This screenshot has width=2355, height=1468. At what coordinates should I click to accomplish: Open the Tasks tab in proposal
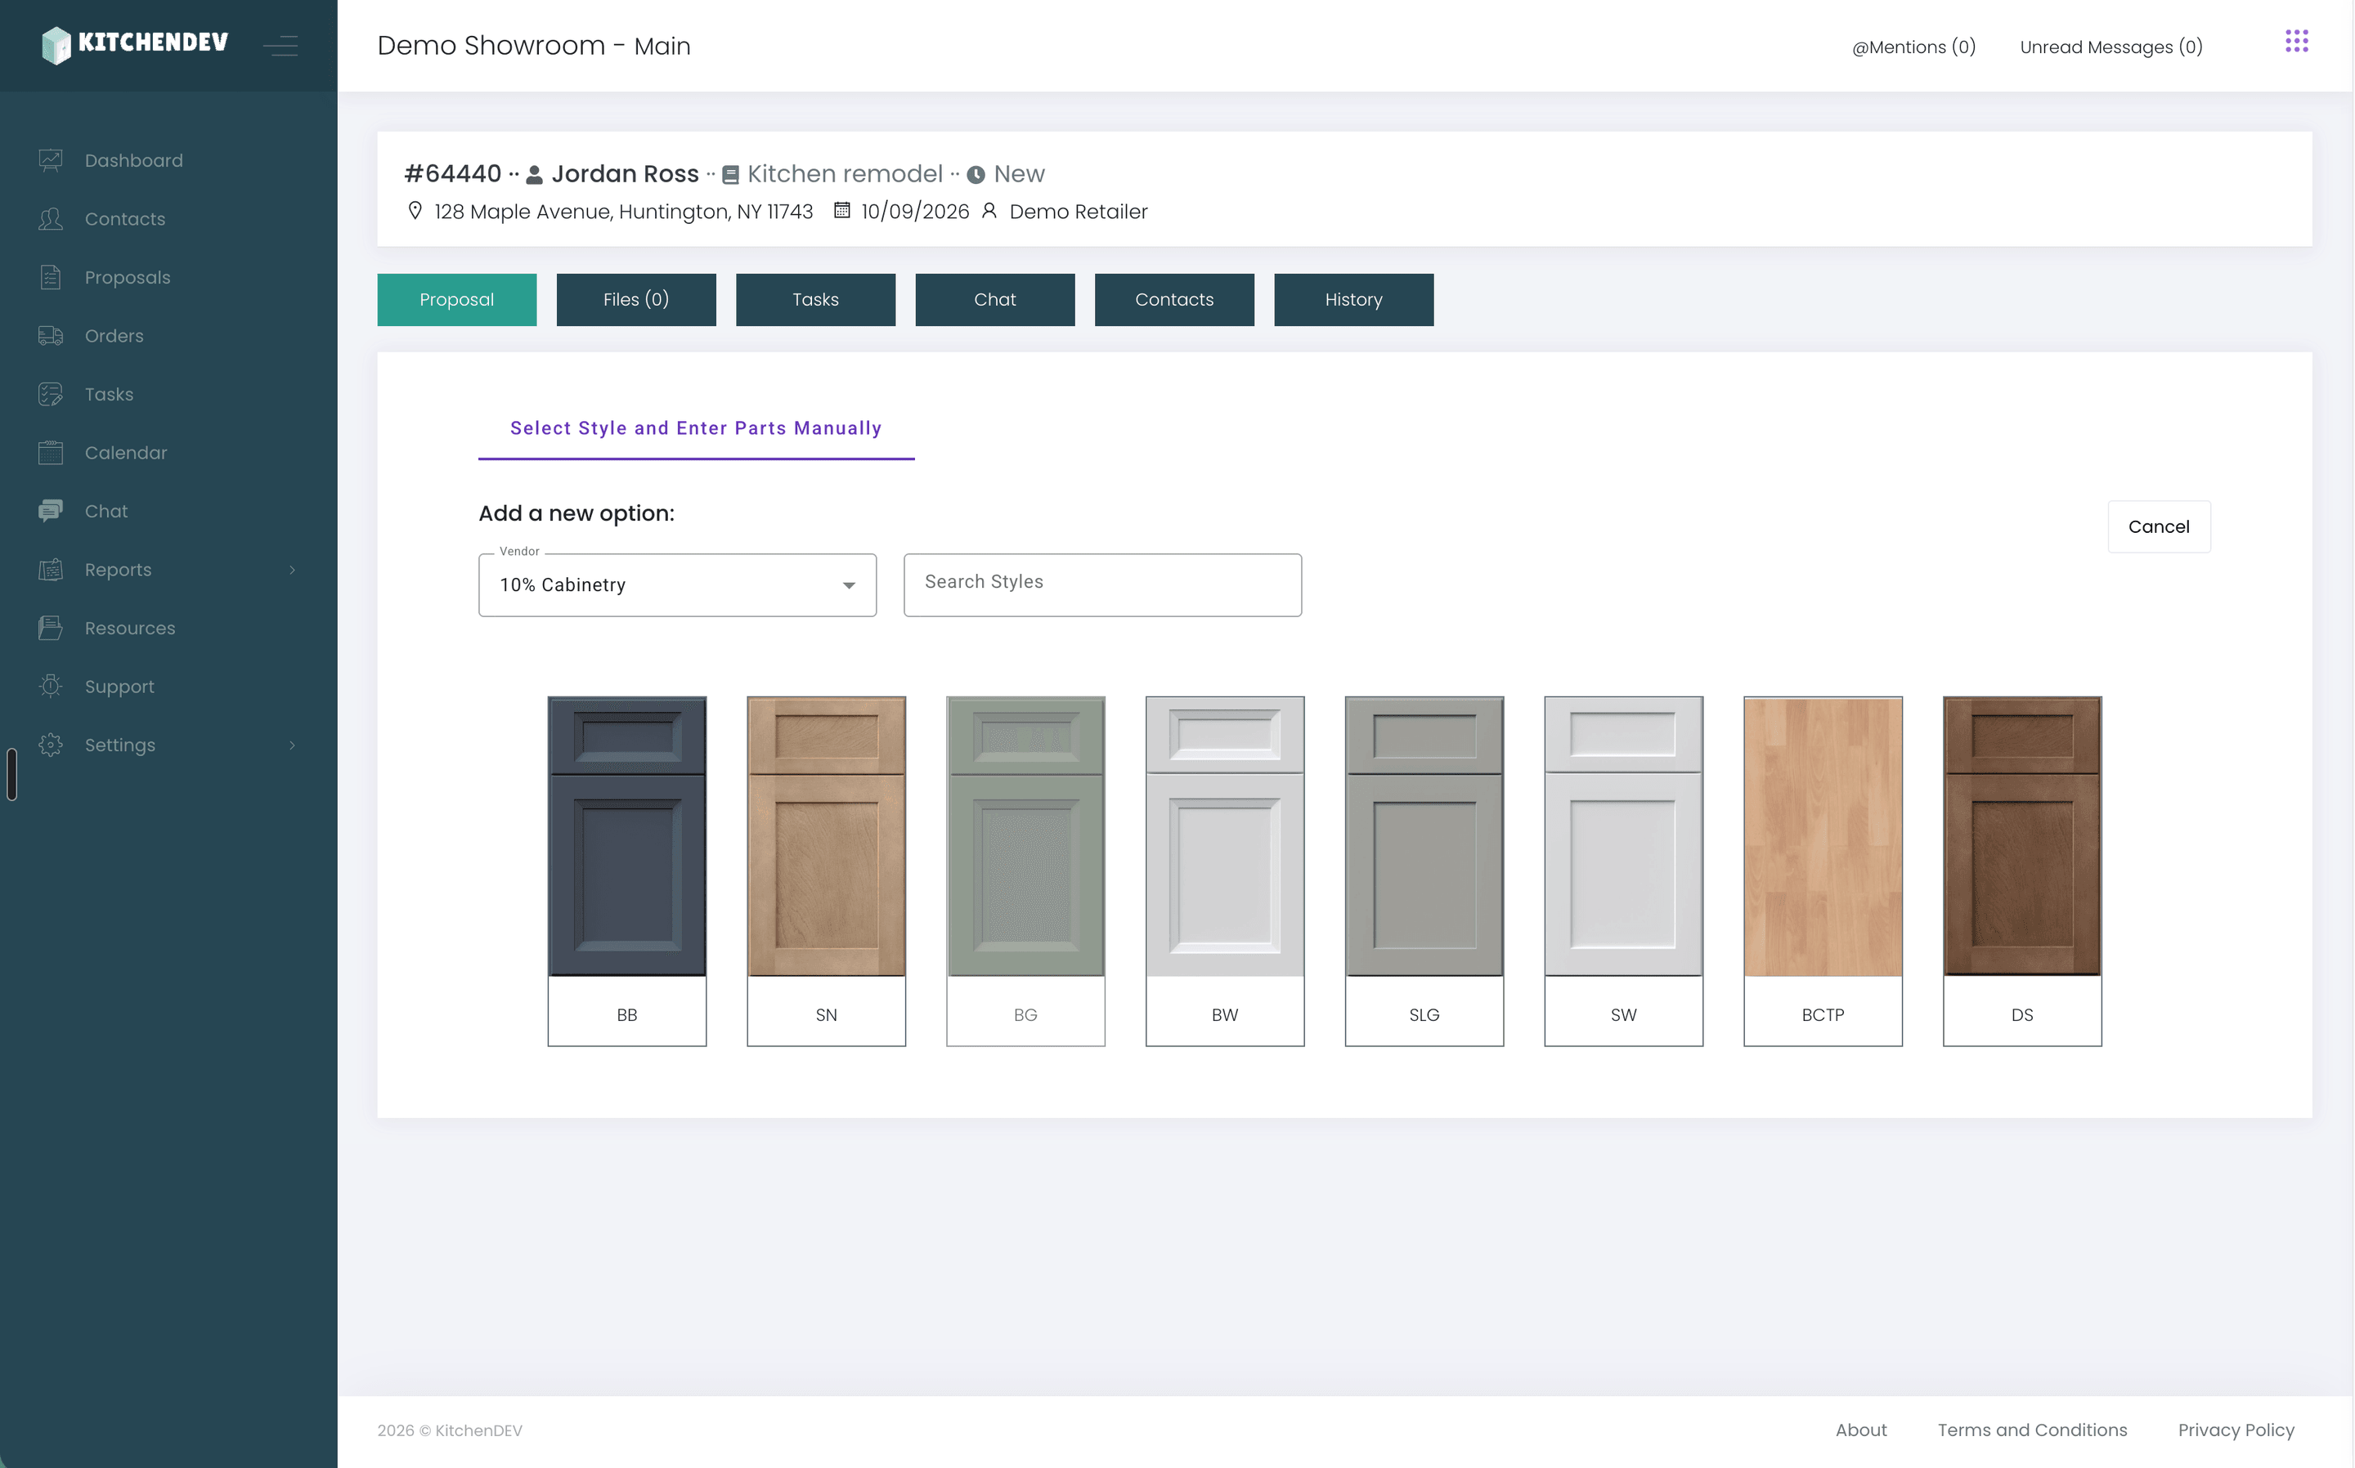[814, 299]
